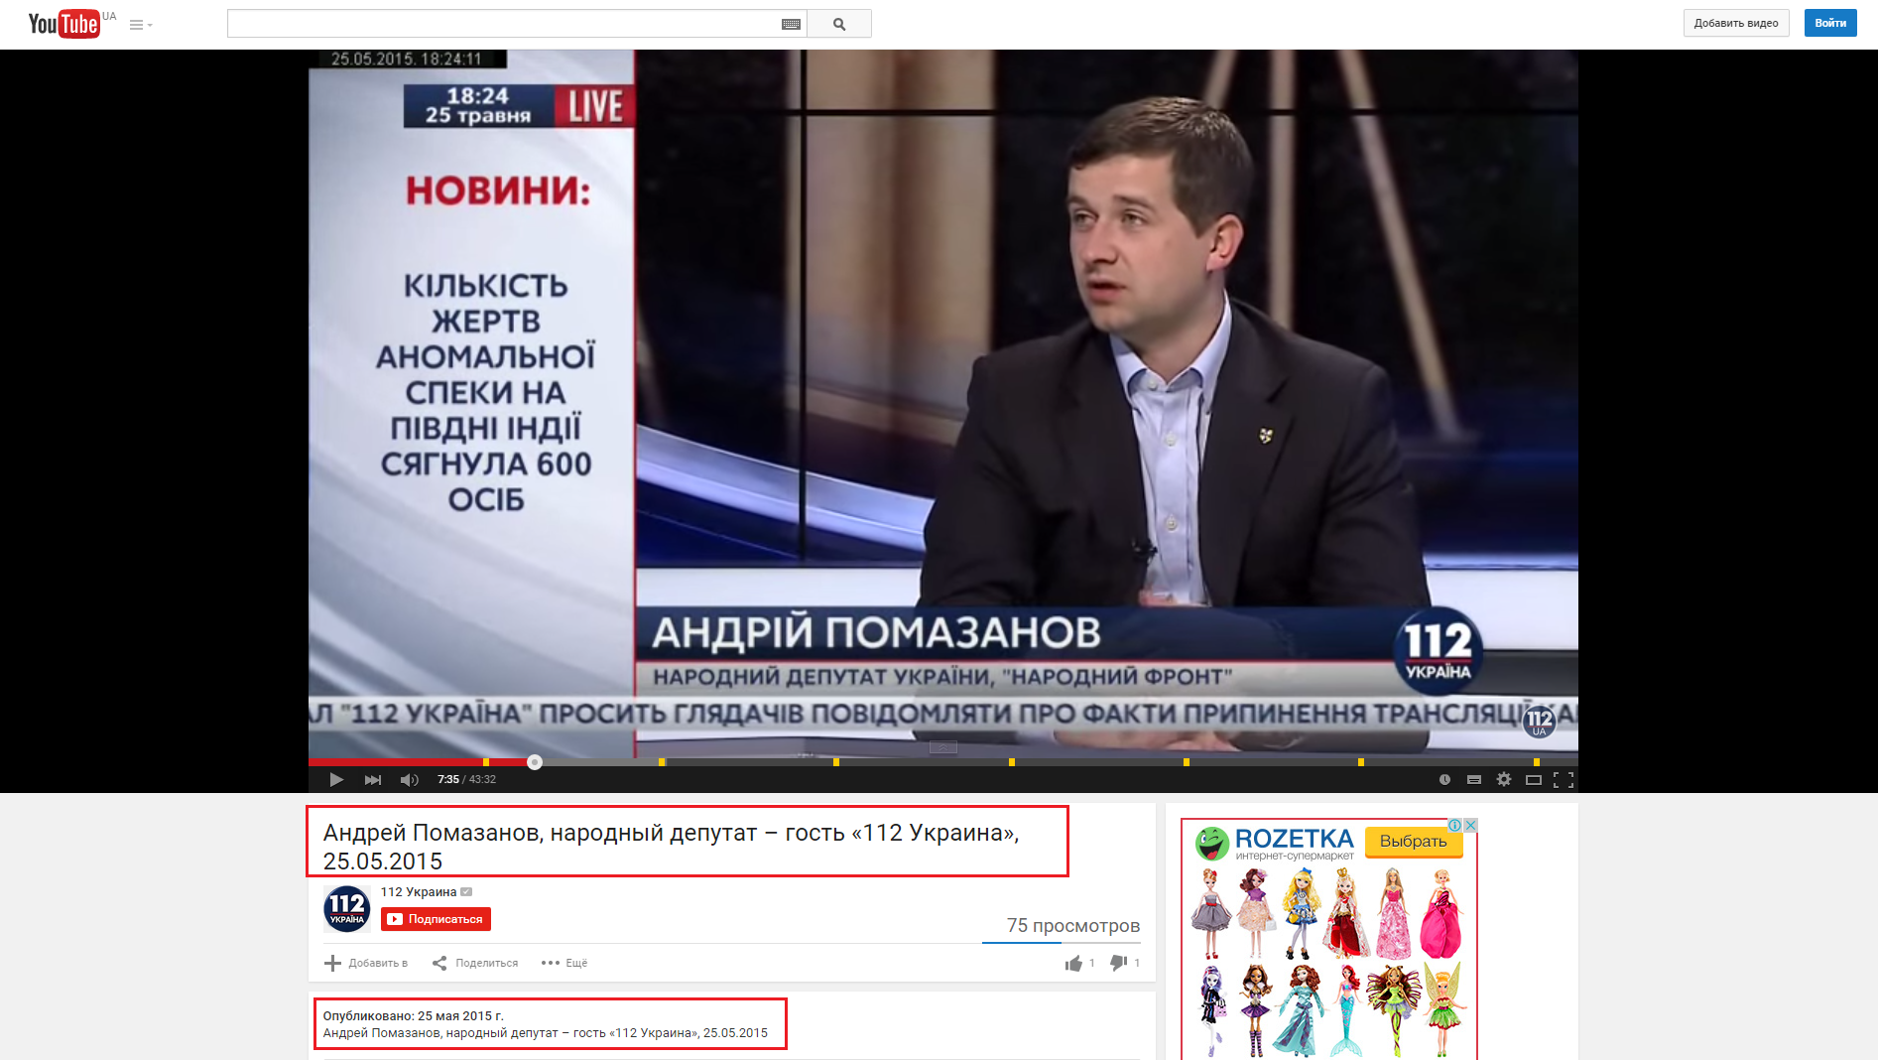The width and height of the screenshot is (1878, 1060).
Task: Click the Добавить видео button
Action: point(1736,23)
